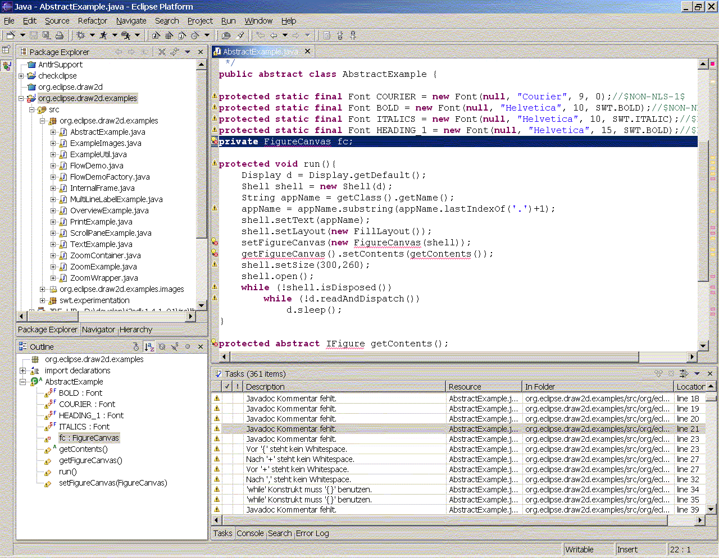Click the Print toolbar icon
Image resolution: width=719 pixels, height=558 pixels.
[x=60, y=35]
